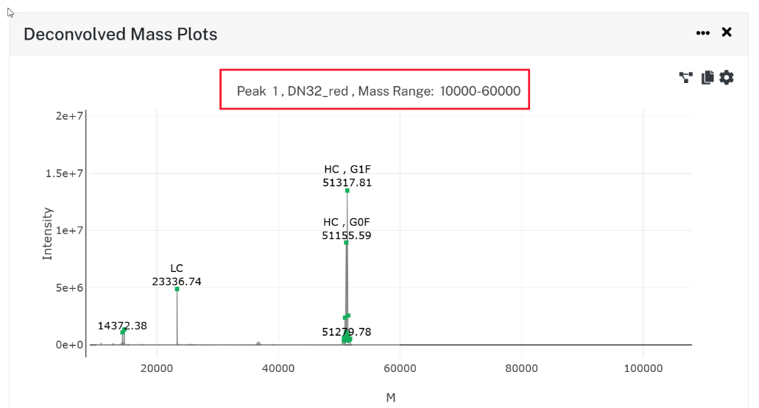Click the 0e+0 y-axis tick label
This screenshot has width=759, height=408.
pos(69,345)
